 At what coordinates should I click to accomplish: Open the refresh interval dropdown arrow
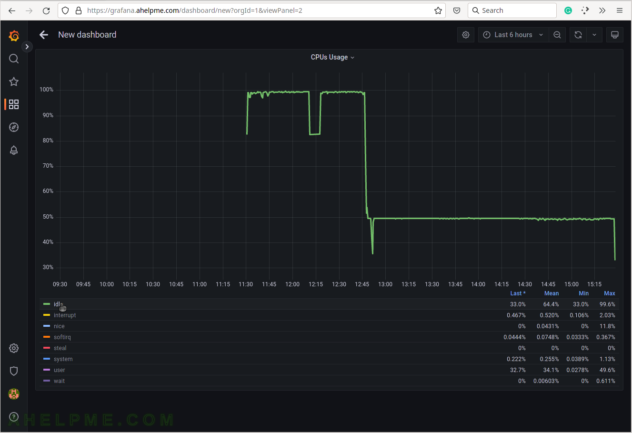pos(594,35)
